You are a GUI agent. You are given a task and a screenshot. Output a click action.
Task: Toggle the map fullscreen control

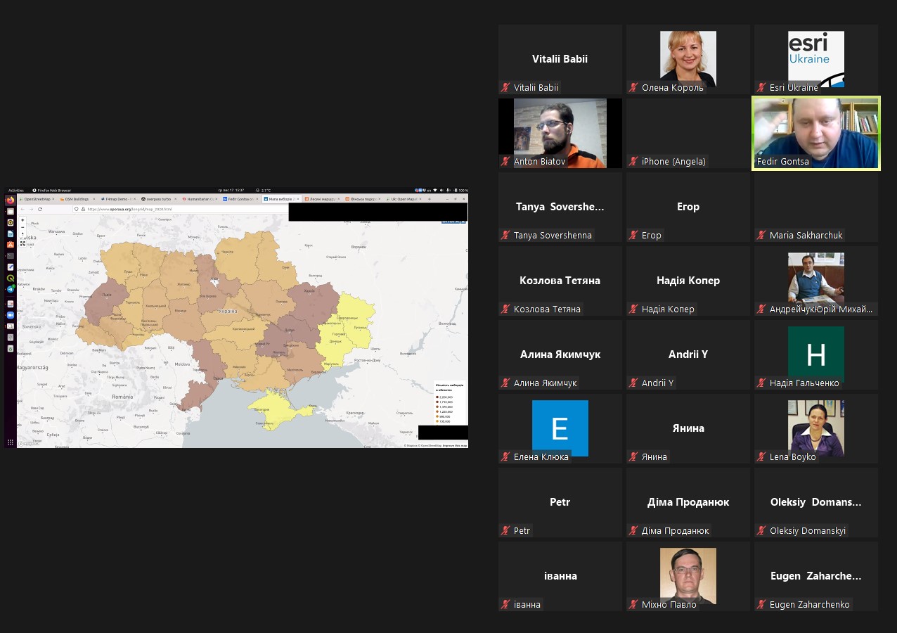22,243
